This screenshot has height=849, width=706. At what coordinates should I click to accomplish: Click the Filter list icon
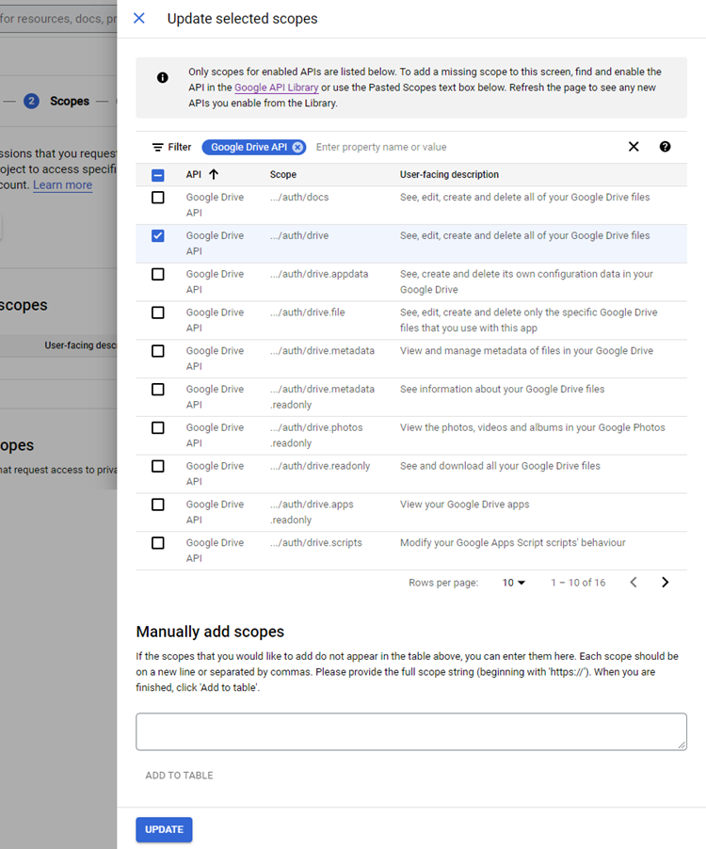[x=158, y=147]
